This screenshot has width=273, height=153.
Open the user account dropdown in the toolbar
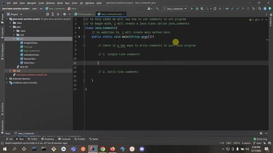(x=150, y=8)
